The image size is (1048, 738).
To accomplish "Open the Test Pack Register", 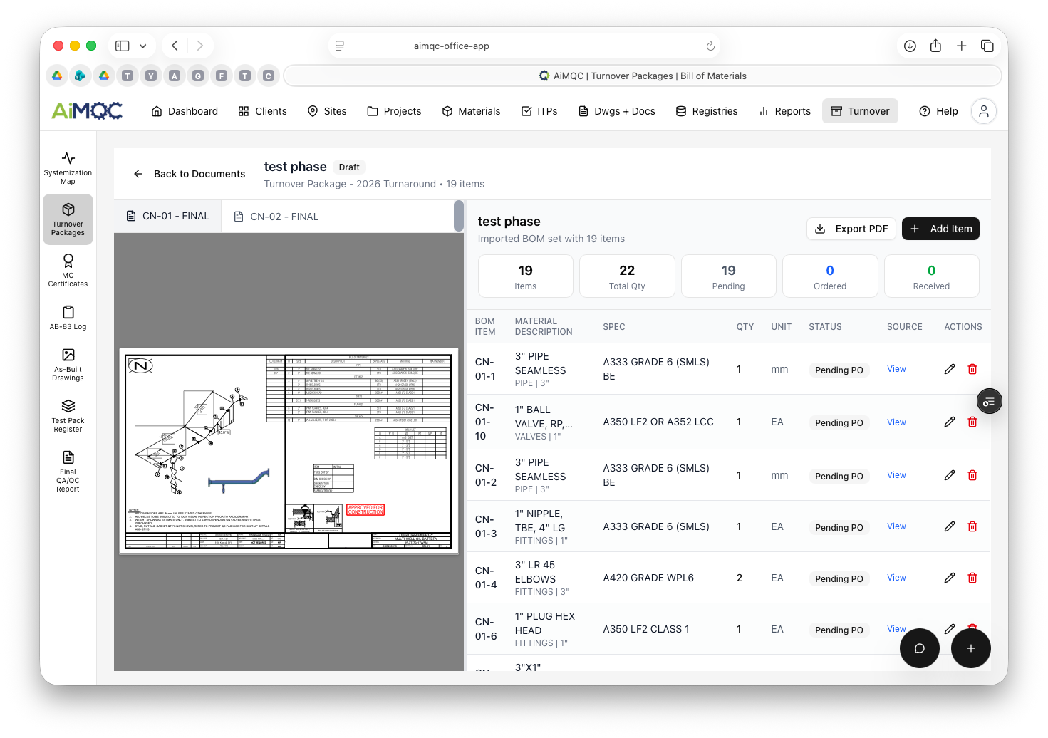I will pos(68,415).
